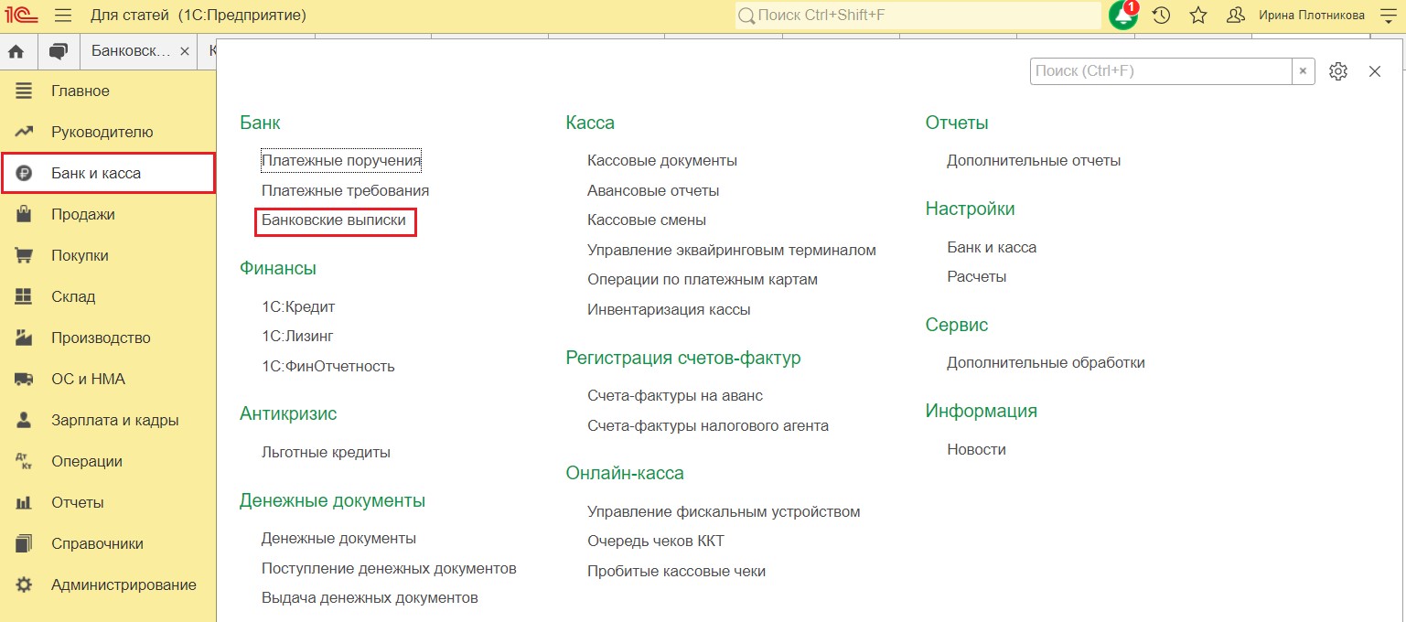Screen dimensions: 1406x622
Task: Open Операции по платежным картам
Action: click(x=703, y=279)
